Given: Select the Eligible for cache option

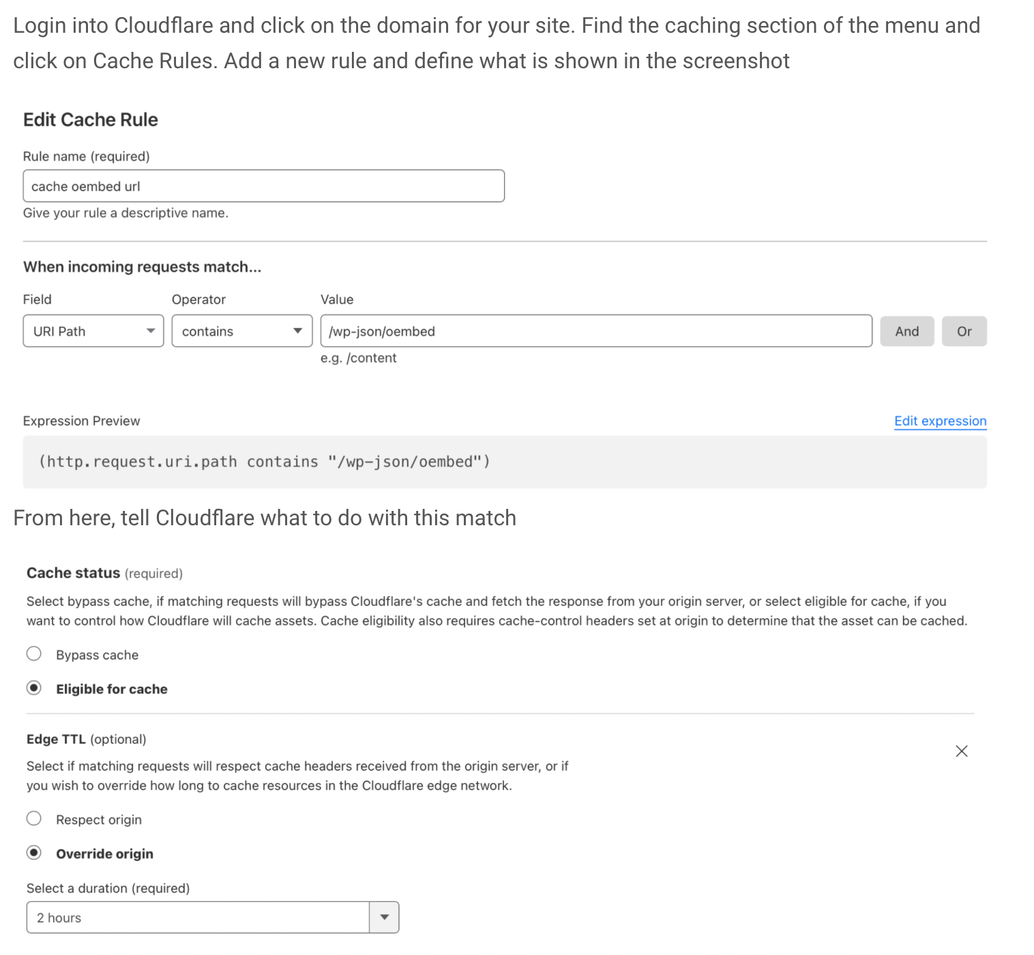Looking at the screenshot, I should coord(34,688).
